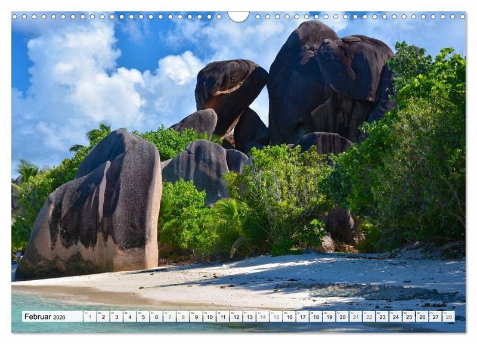
Task: Select day 22 in the calendar strip
Action: (369, 317)
